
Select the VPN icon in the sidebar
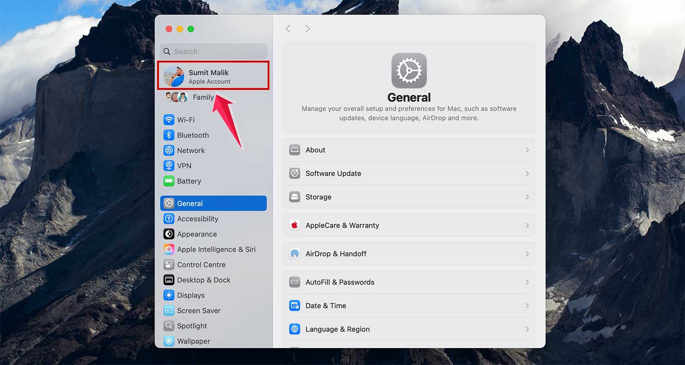point(169,166)
